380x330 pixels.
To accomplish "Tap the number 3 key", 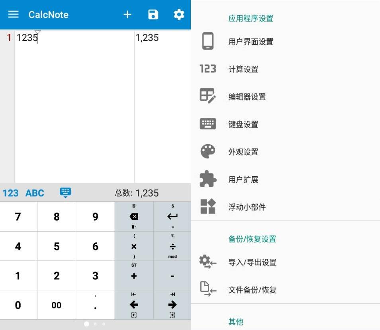I will tap(95, 276).
